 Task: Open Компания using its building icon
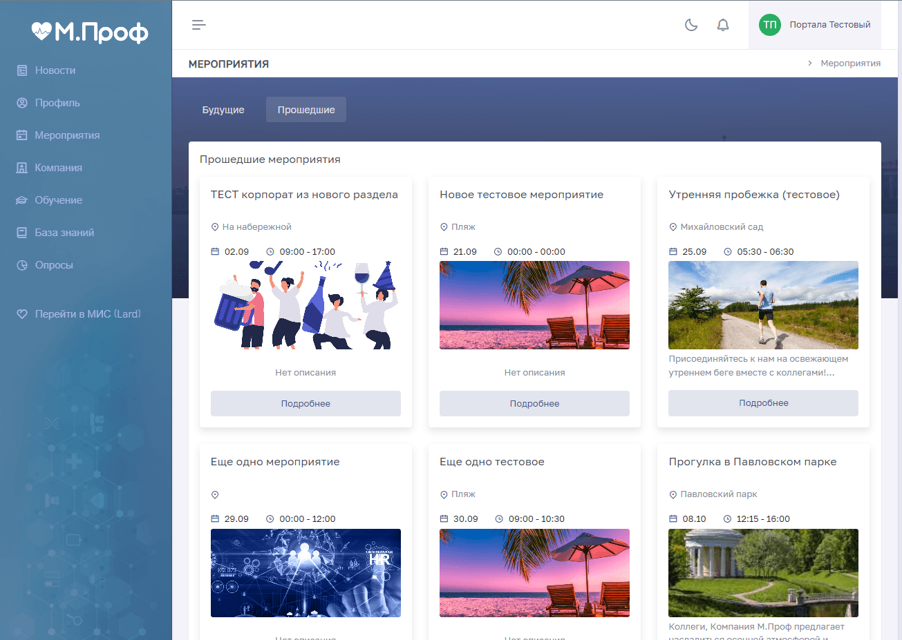coord(21,167)
